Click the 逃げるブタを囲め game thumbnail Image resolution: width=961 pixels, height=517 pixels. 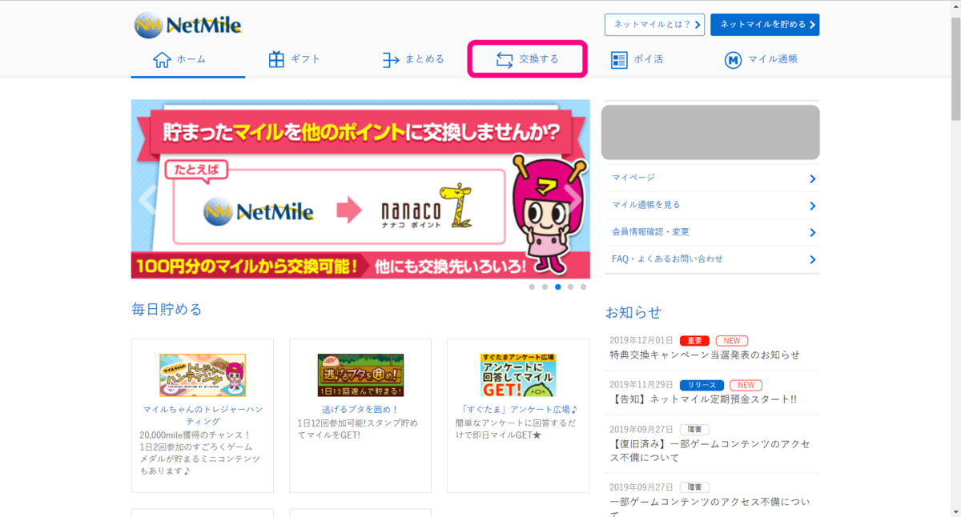point(360,375)
